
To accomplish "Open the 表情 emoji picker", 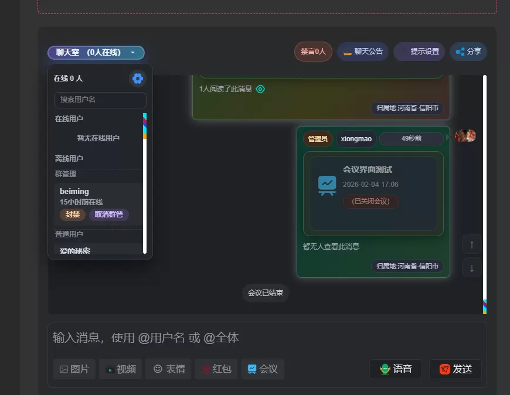I will [168, 369].
